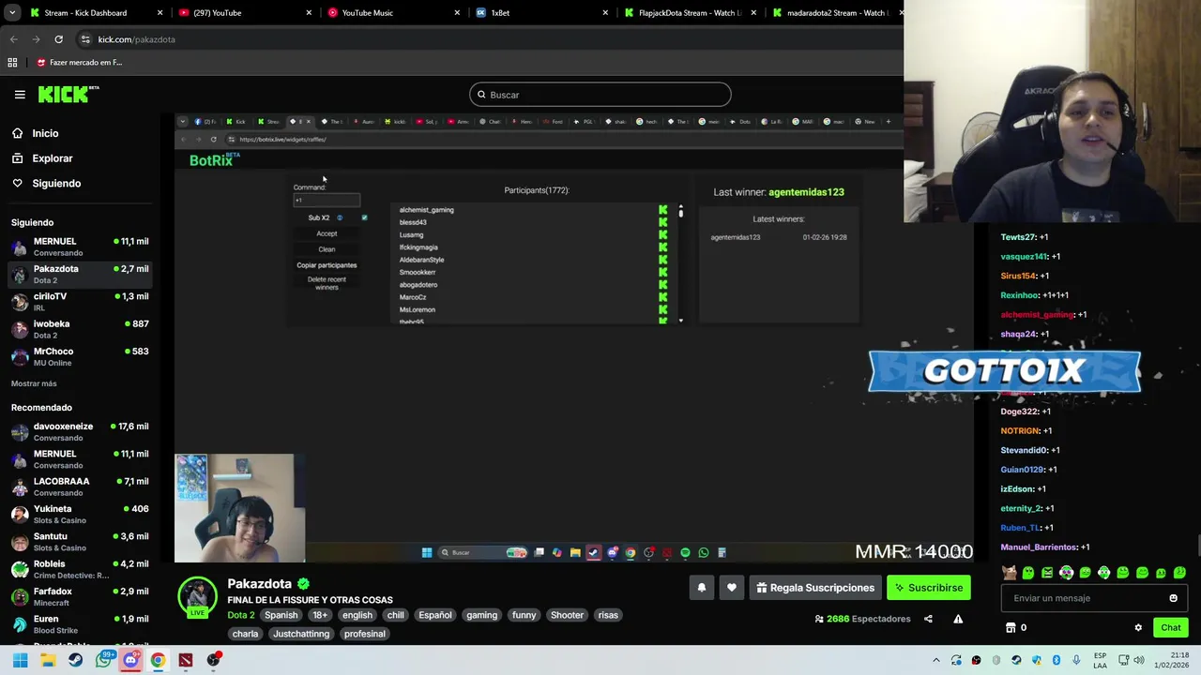Click the notification bell button
Viewport: 1201px width, 675px height.
tap(701, 588)
